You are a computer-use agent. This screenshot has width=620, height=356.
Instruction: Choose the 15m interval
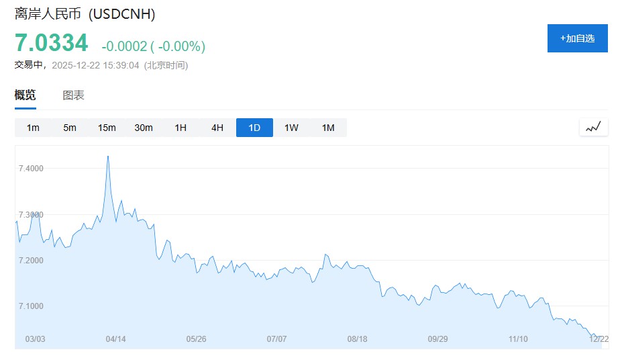(107, 128)
